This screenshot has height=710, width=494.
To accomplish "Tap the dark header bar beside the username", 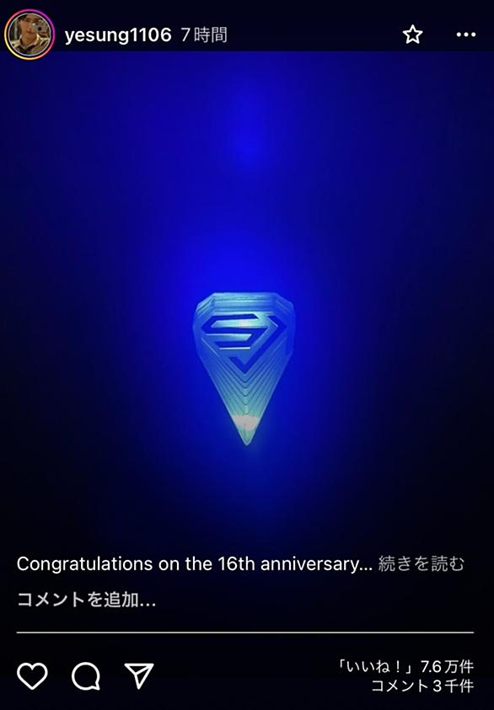I will click(x=313, y=35).
